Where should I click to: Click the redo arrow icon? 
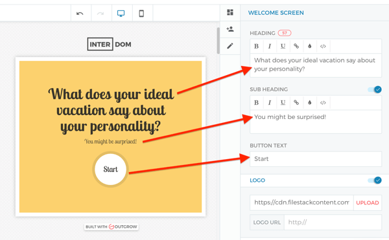(x=100, y=14)
